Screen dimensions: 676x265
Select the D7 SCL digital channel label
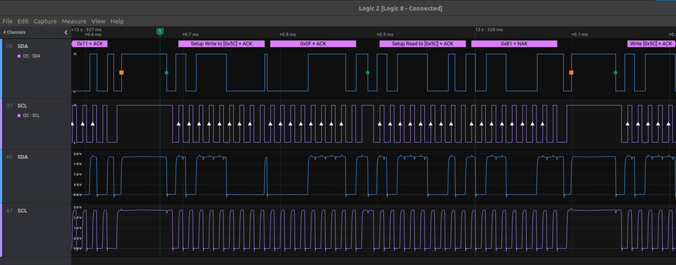pyautogui.click(x=22, y=105)
